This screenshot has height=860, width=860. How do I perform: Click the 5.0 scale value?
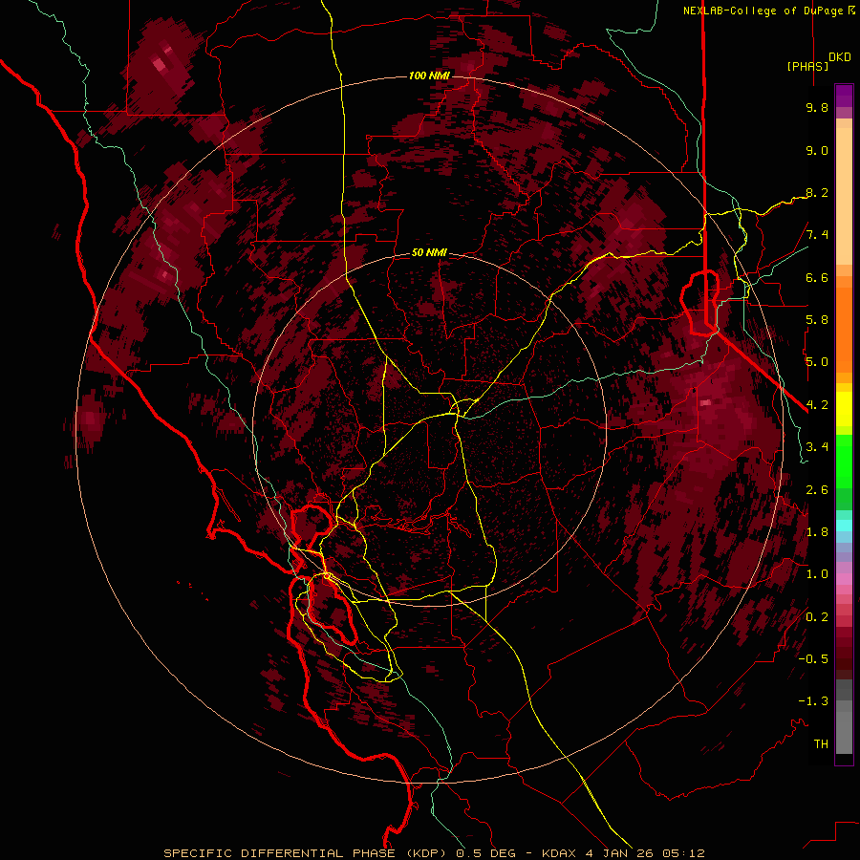(817, 362)
